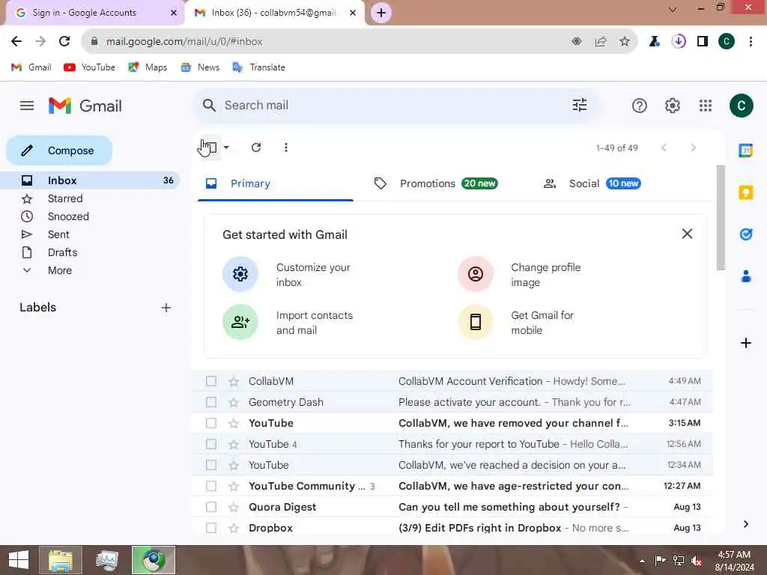
Task: Refresh the inbox mail list
Action: tap(256, 147)
